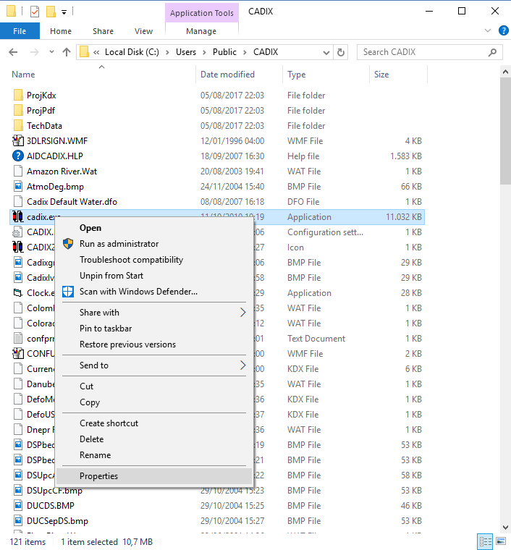Click Local Disk (C:) breadcrumb
511x550 pixels.
pyautogui.click(x=132, y=52)
